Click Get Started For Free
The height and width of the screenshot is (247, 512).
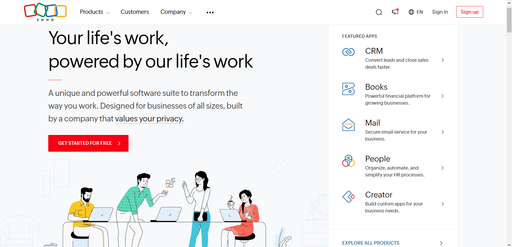click(x=88, y=143)
